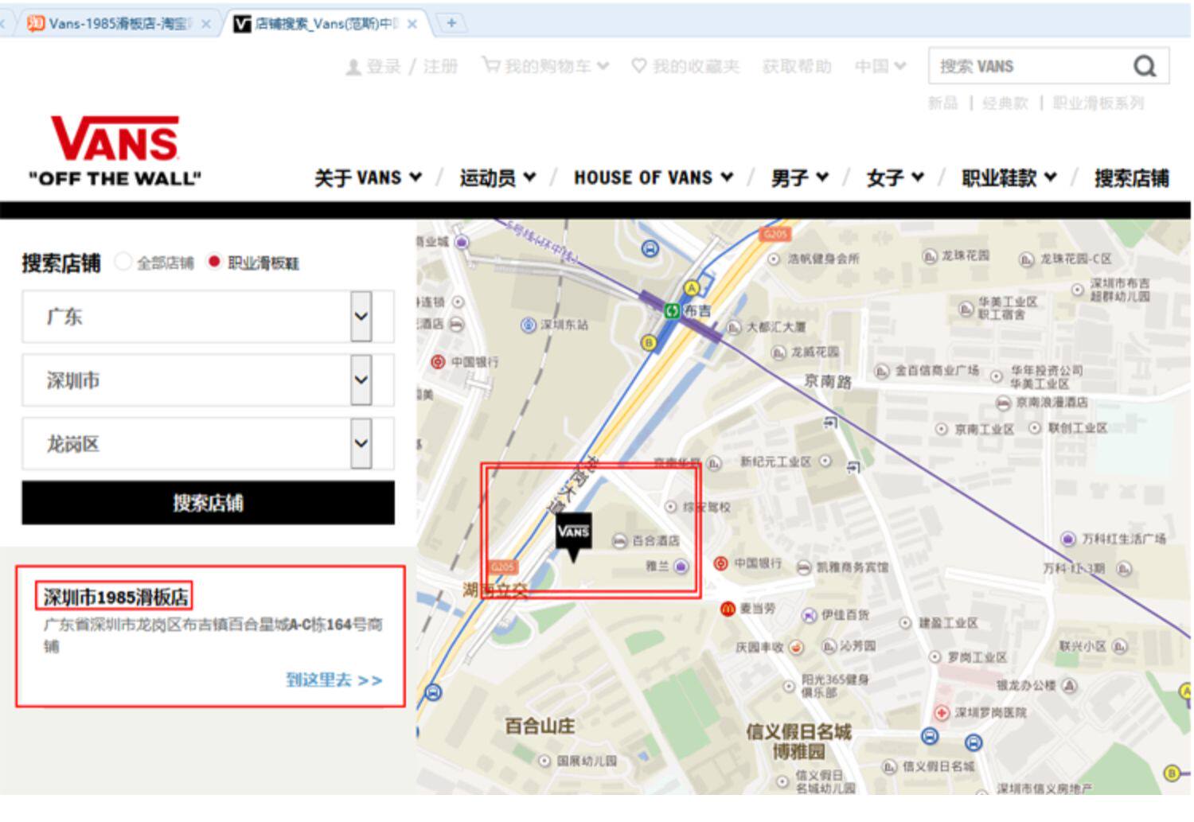This screenshot has width=1194, height=822.
Task: Click the 麦当劳 McDonald's map icon
Action: 728,609
